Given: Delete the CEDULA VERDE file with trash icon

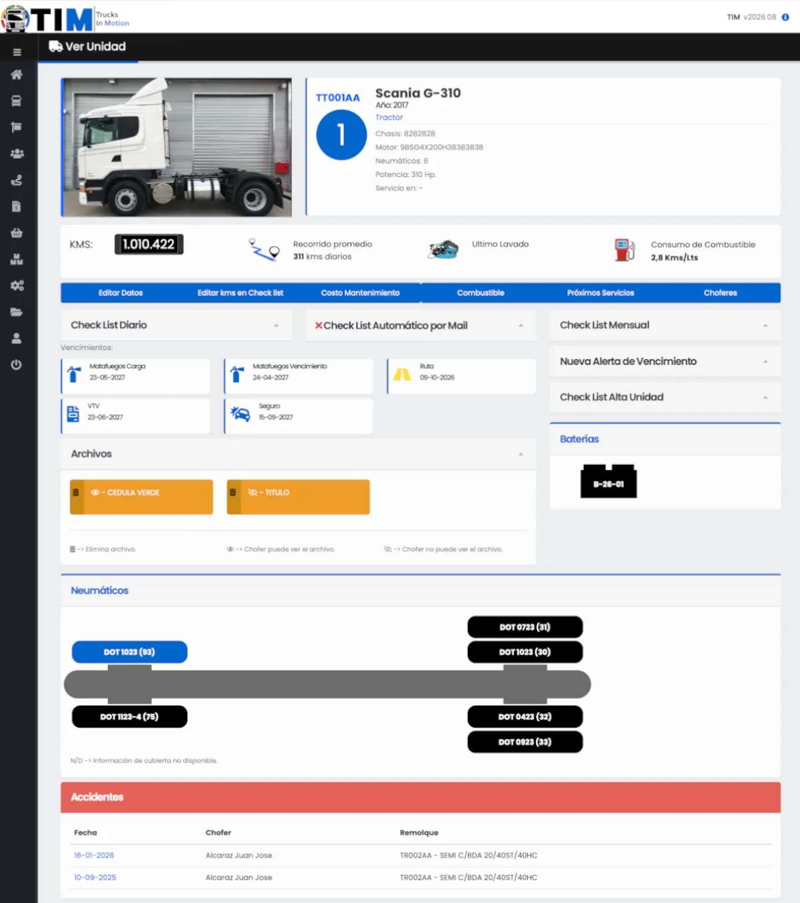Looking at the screenshot, I should (76, 493).
